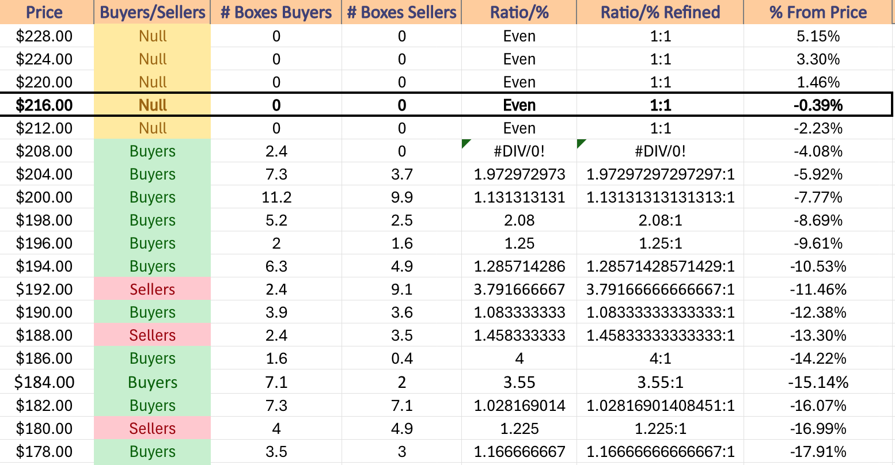Click the 4:1 refined ratio cell
895x465 pixels.
click(661, 359)
